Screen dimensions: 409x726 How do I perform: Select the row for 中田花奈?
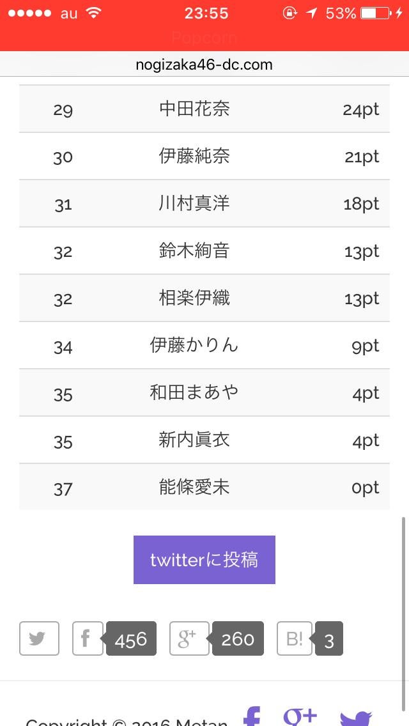[204, 109]
